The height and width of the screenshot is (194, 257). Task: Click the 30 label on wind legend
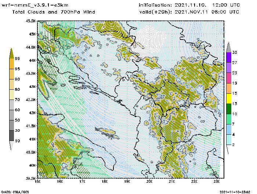[x=235, y=52]
